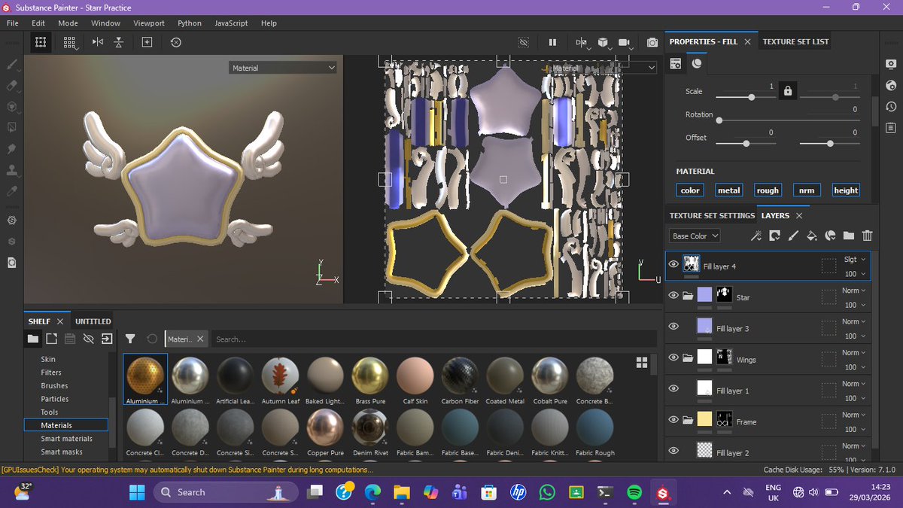Add a fill layer with the bucket icon
The height and width of the screenshot is (508, 903).
pyautogui.click(x=812, y=236)
